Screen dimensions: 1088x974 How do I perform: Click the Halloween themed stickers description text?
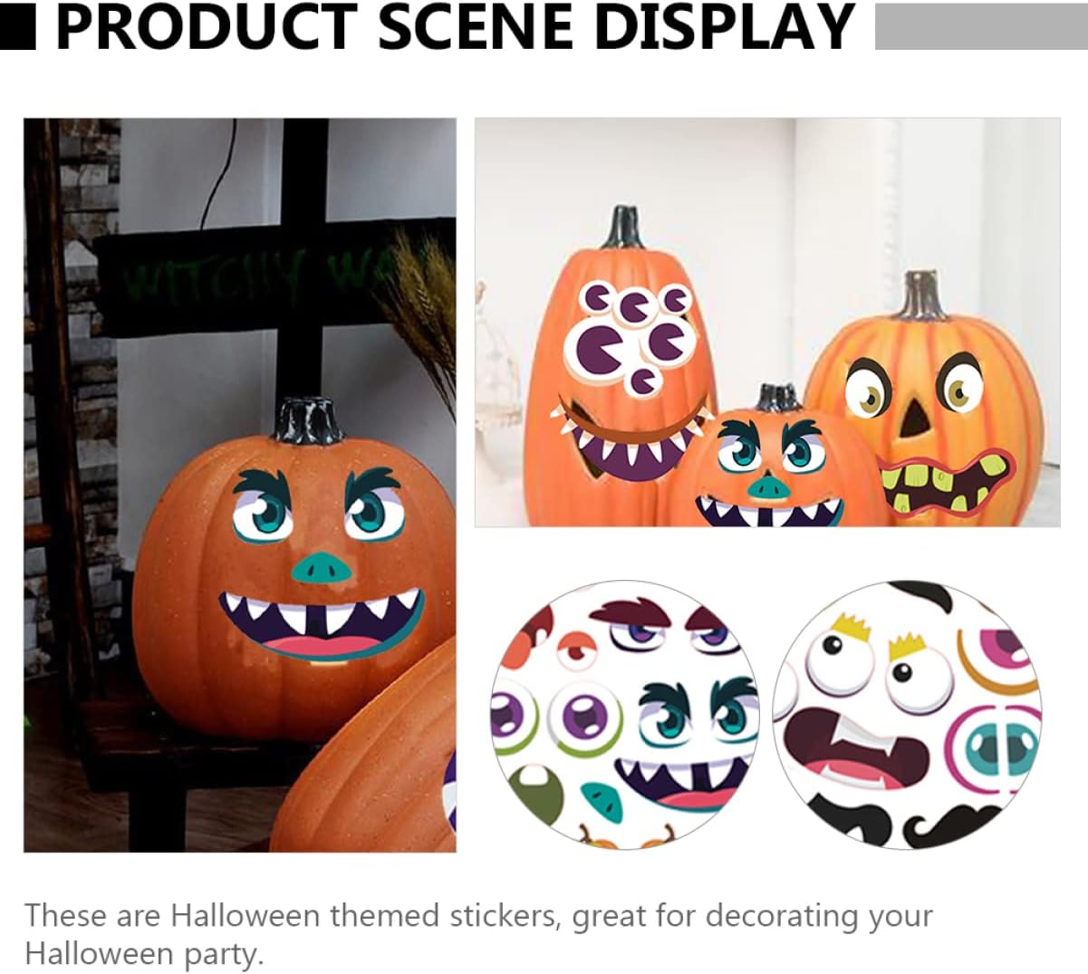click(478, 934)
